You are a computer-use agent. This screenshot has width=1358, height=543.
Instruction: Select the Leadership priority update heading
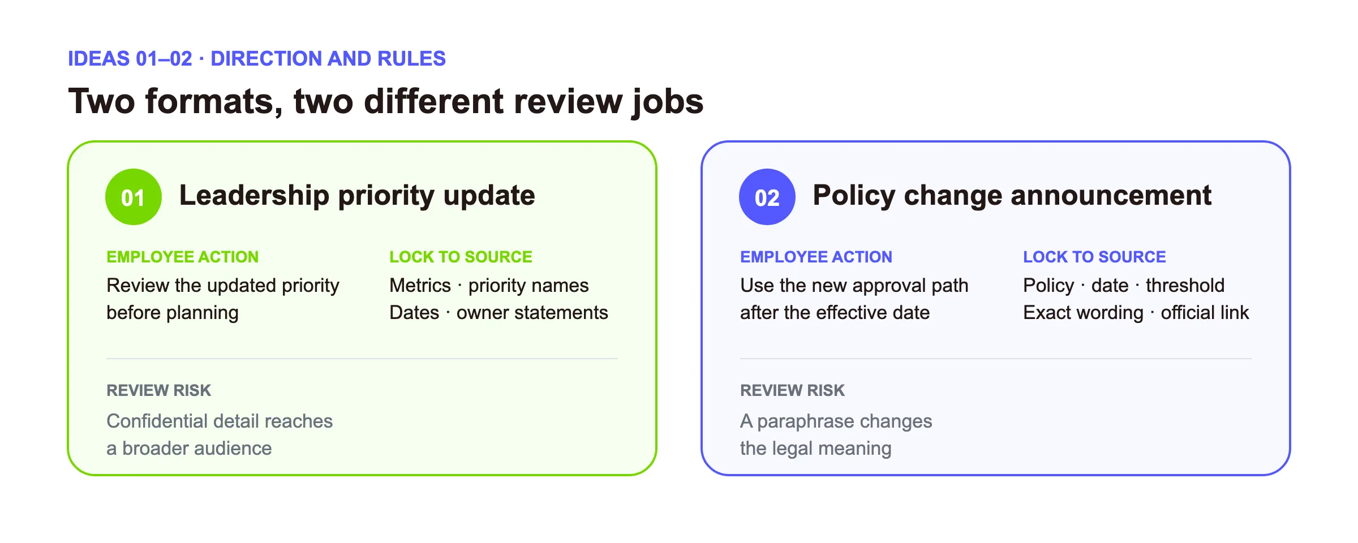357,196
